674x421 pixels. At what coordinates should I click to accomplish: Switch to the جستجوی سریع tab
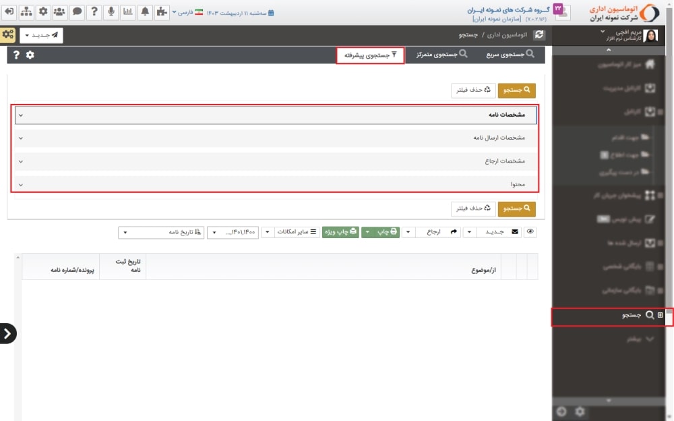512,55
